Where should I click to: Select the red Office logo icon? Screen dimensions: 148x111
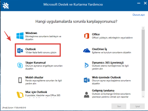point(87,36)
